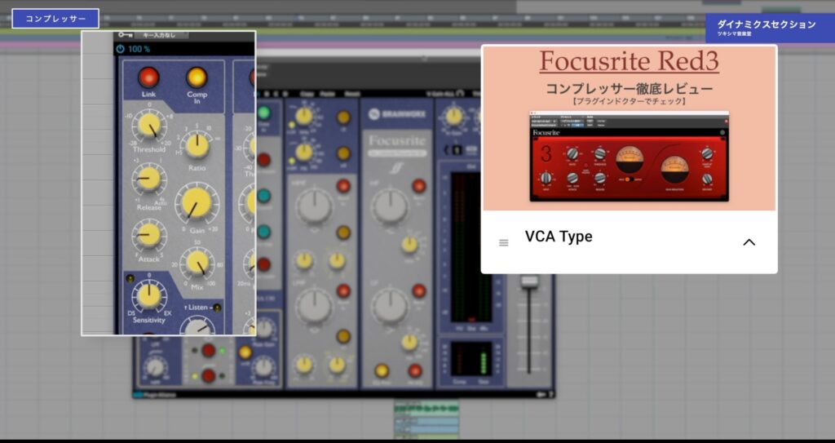Screen dimensions: 835x443
Task: Toggle the yellow Comp In button
Action: pyautogui.click(x=197, y=78)
